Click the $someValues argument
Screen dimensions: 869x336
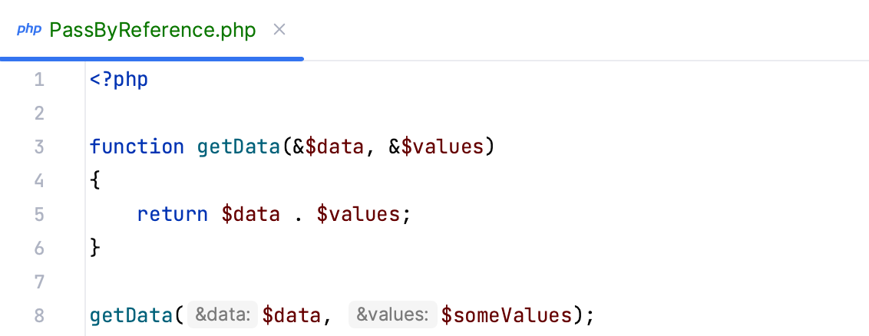507,315
